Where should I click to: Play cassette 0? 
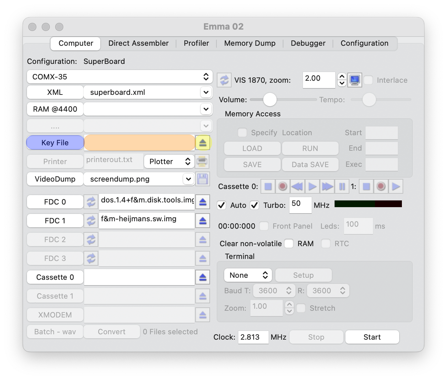click(x=312, y=186)
